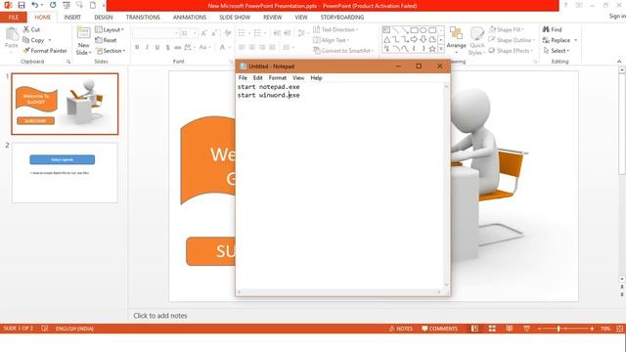Click the Paste clipboard icon
Screen dimensions: 626x352
click(x=12, y=33)
